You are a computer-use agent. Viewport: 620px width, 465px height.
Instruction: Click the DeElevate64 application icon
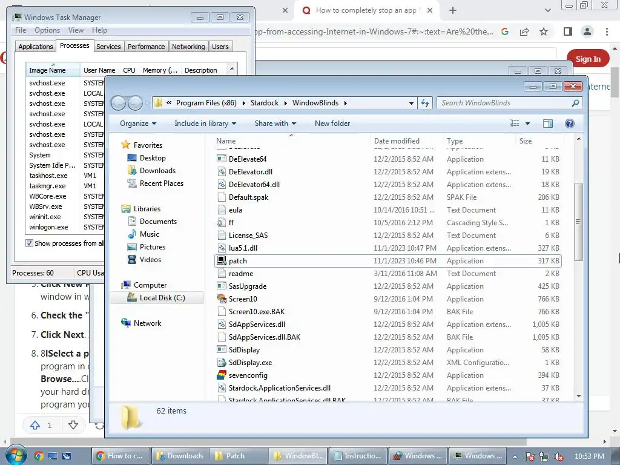pyautogui.click(x=221, y=159)
